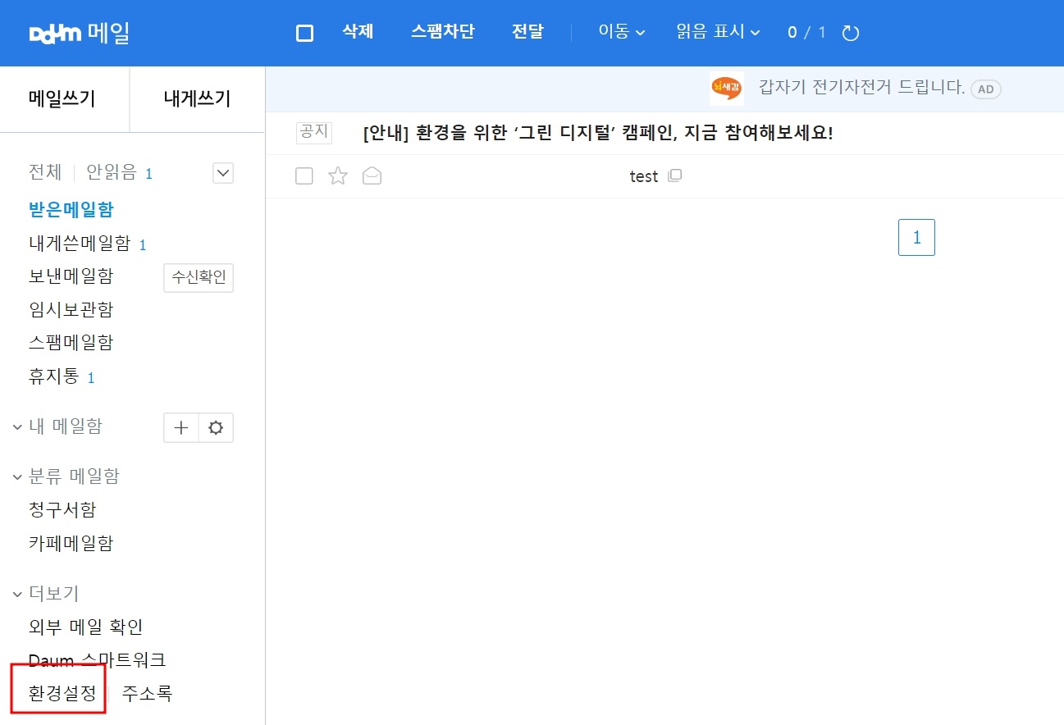Open the 뇌새김 advertisement banner icon
This screenshot has width=1064, height=725.
725,89
